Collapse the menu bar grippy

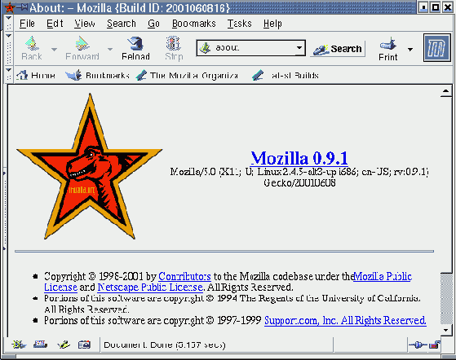[9, 22]
